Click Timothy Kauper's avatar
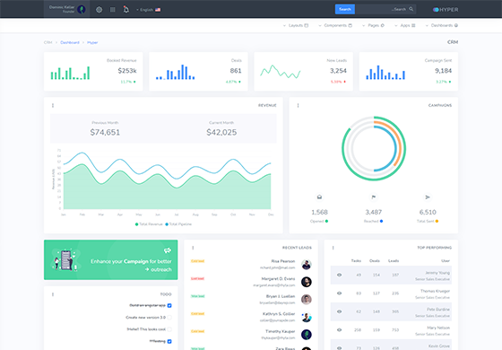 (307, 335)
